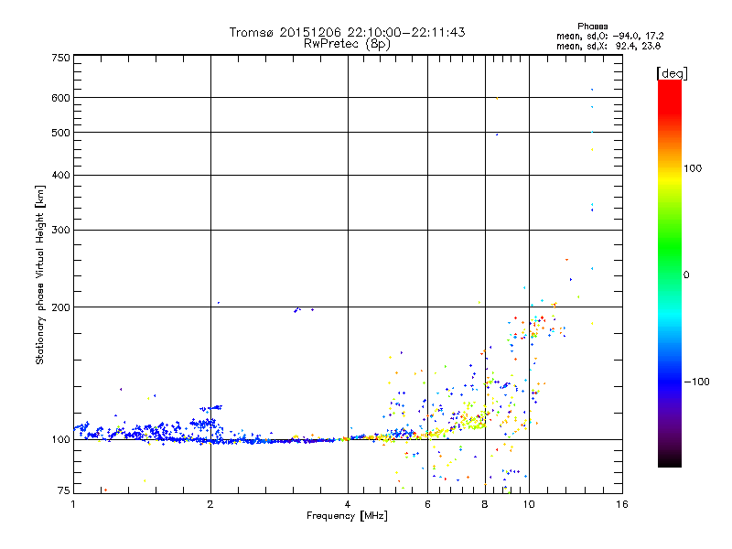Screen dimensions: 732x549
Task: Click the y-axis tick label '300'
Action: coord(60,231)
